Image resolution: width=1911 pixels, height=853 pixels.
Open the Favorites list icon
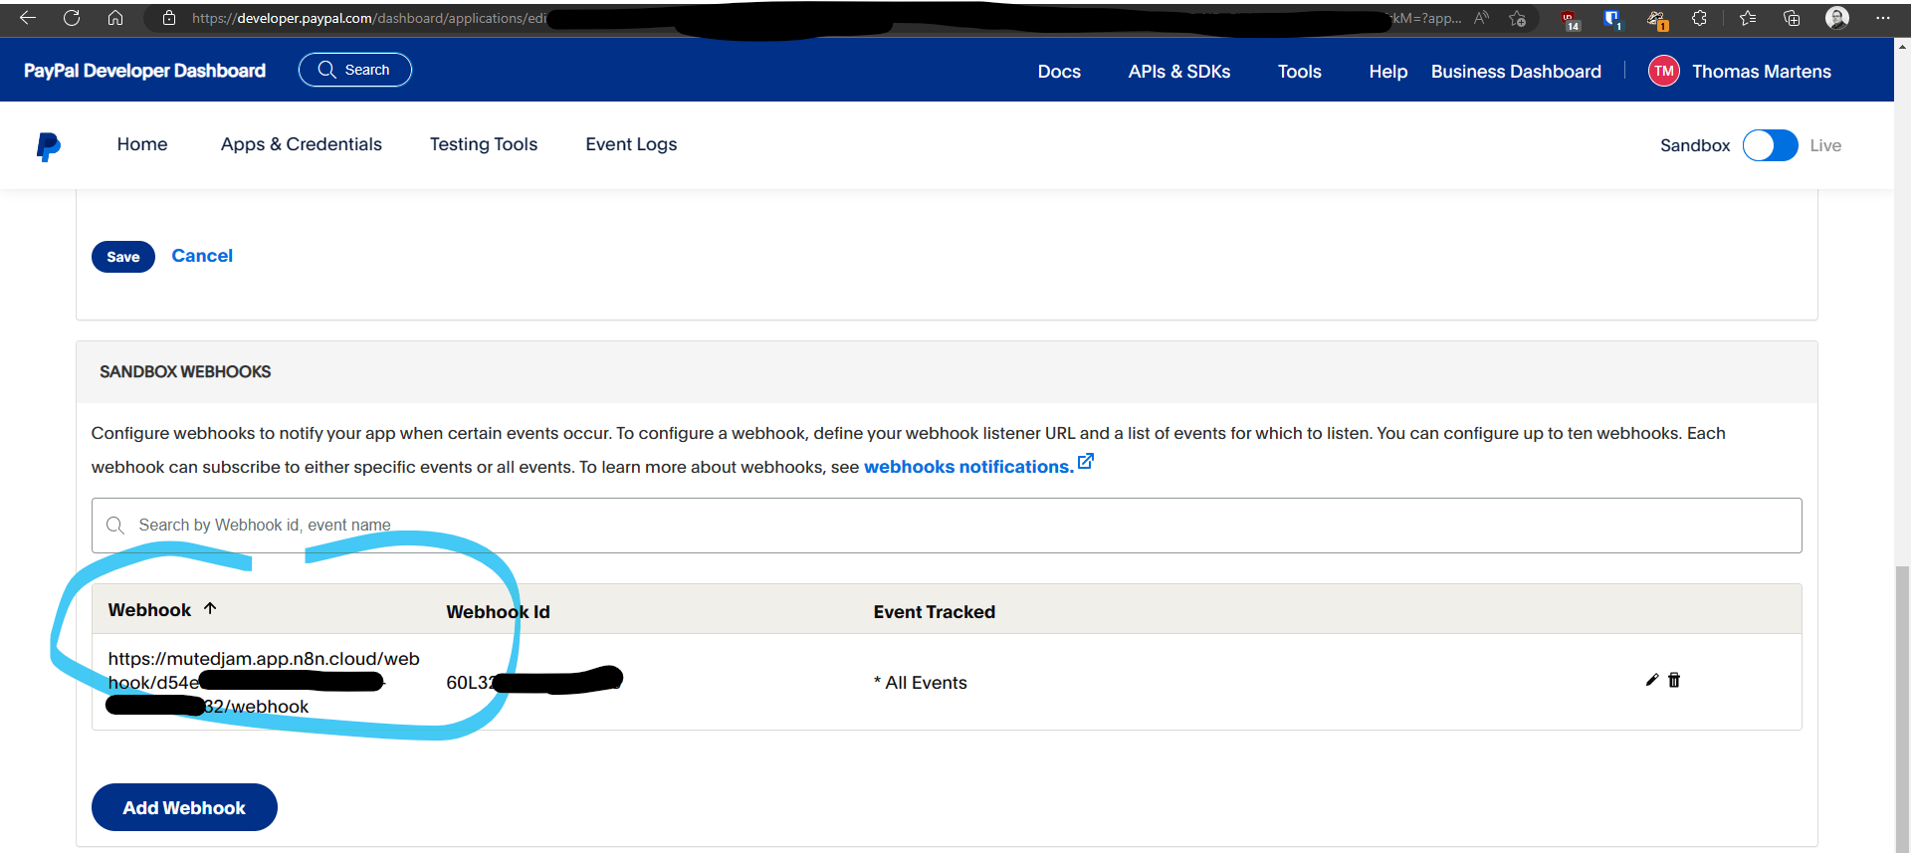pos(1748,18)
